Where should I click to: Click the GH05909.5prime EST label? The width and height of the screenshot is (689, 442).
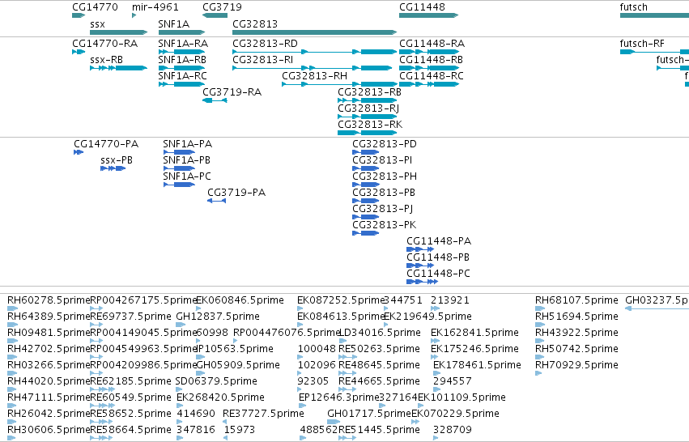[238, 366]
